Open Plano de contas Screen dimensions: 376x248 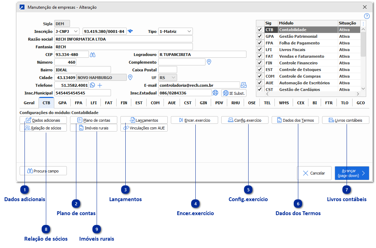[x=93, y=120]
